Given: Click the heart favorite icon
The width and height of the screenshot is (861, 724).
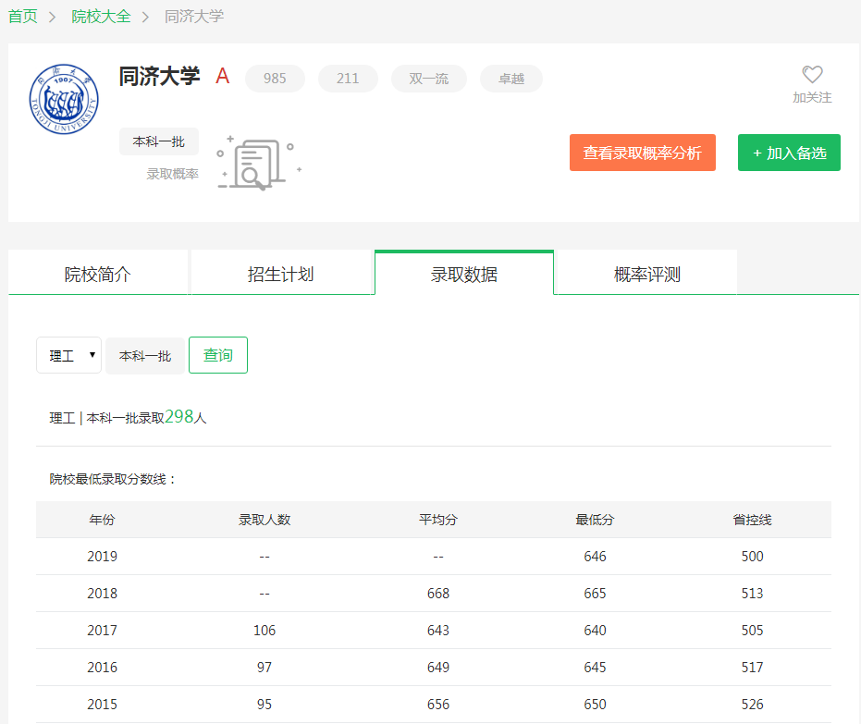Looking at the screenshot, I should 812,75.
